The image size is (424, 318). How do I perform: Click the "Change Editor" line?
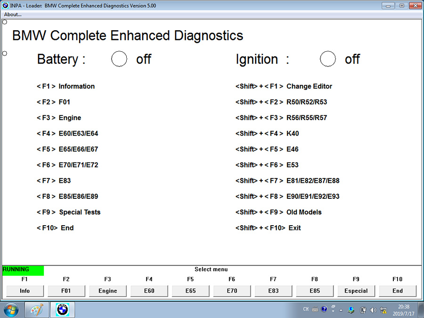click(284, 86)
